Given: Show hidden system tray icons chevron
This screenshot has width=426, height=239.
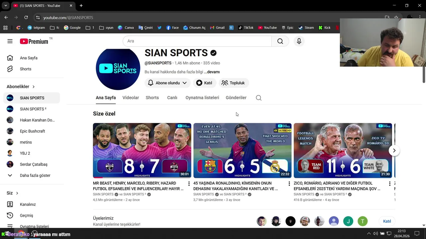Looking at the screenshot, I should click(369, 233).
